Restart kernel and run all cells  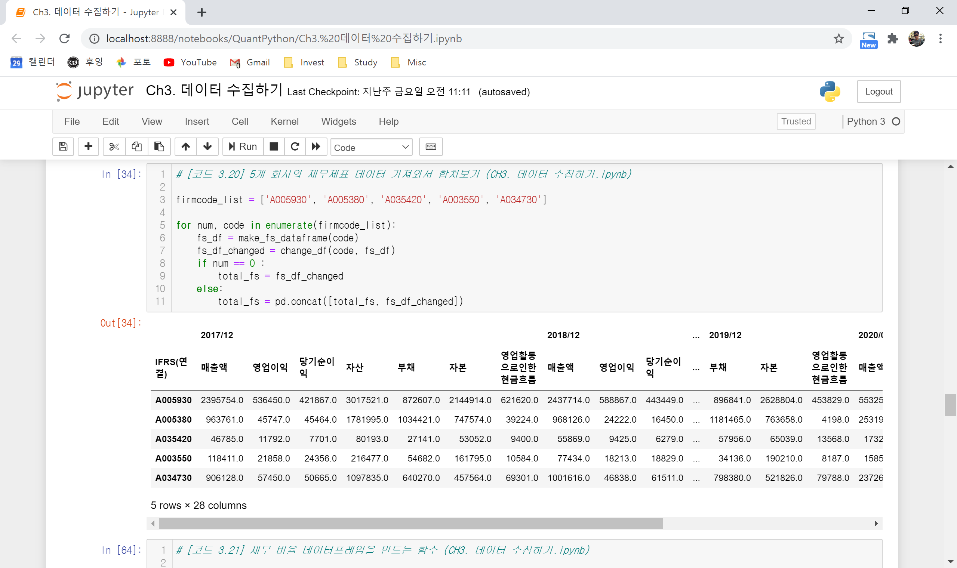click(316, 147)
